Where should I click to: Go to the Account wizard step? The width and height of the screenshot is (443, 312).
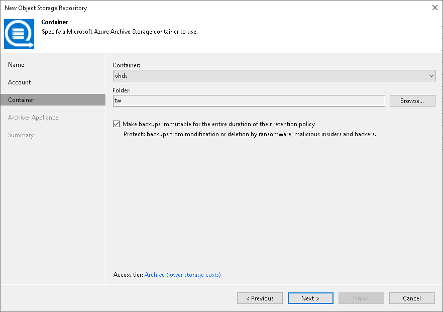[19, 82]
